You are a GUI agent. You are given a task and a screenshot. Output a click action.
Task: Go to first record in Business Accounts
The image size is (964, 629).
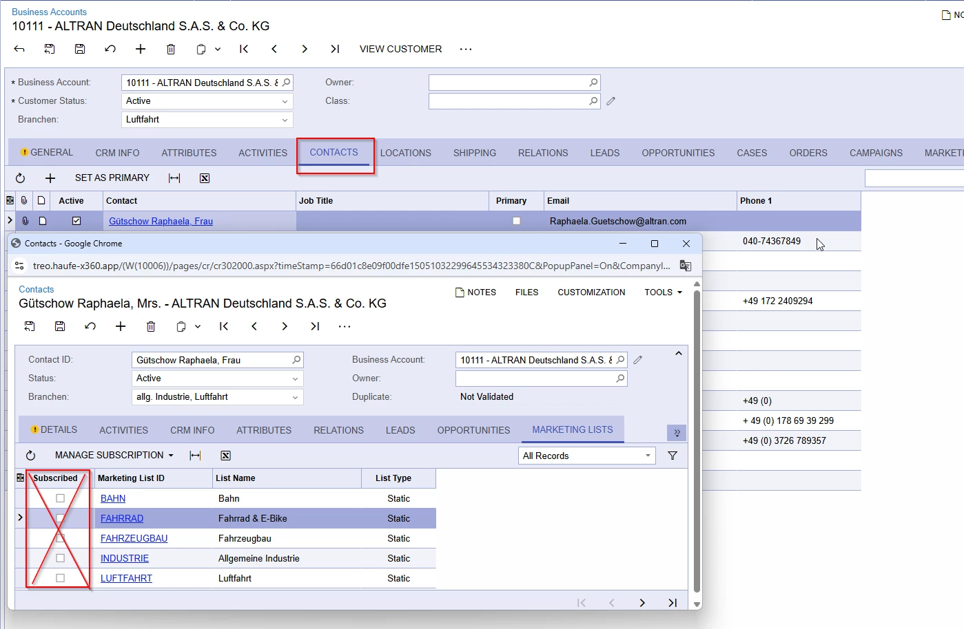click(x=244, y=49)
